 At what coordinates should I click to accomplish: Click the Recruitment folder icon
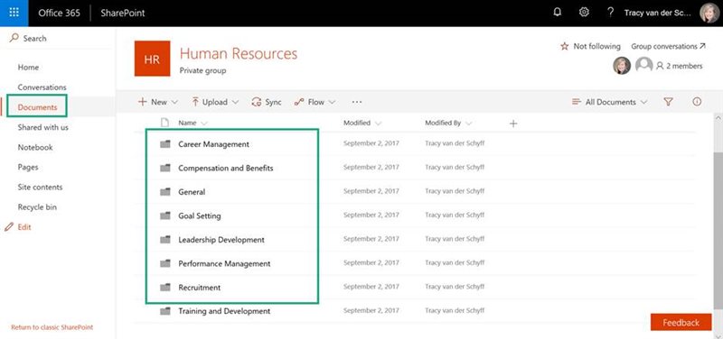click(165, 288)
